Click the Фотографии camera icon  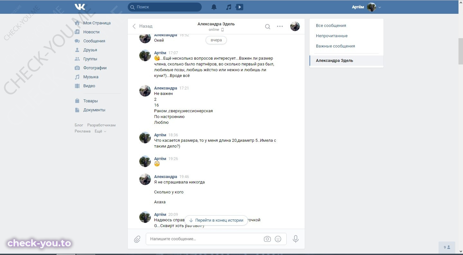77,68
